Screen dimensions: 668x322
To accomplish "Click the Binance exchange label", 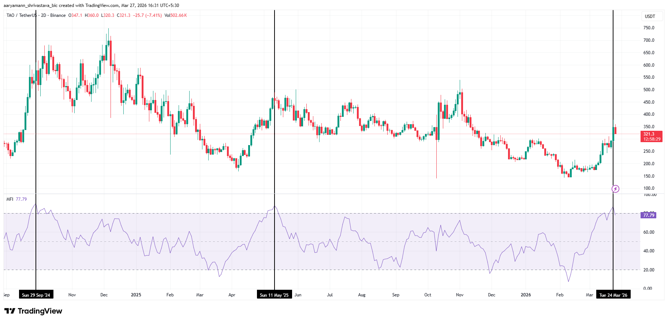I will tap(58, 15).
